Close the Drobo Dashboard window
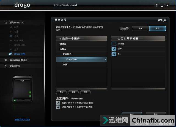This screenshot has width=176, height=127. click(167, 6)
